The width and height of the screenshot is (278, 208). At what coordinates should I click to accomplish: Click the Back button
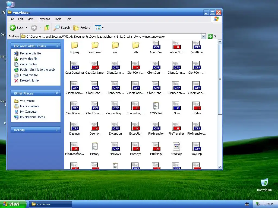[x=16, y=28]
